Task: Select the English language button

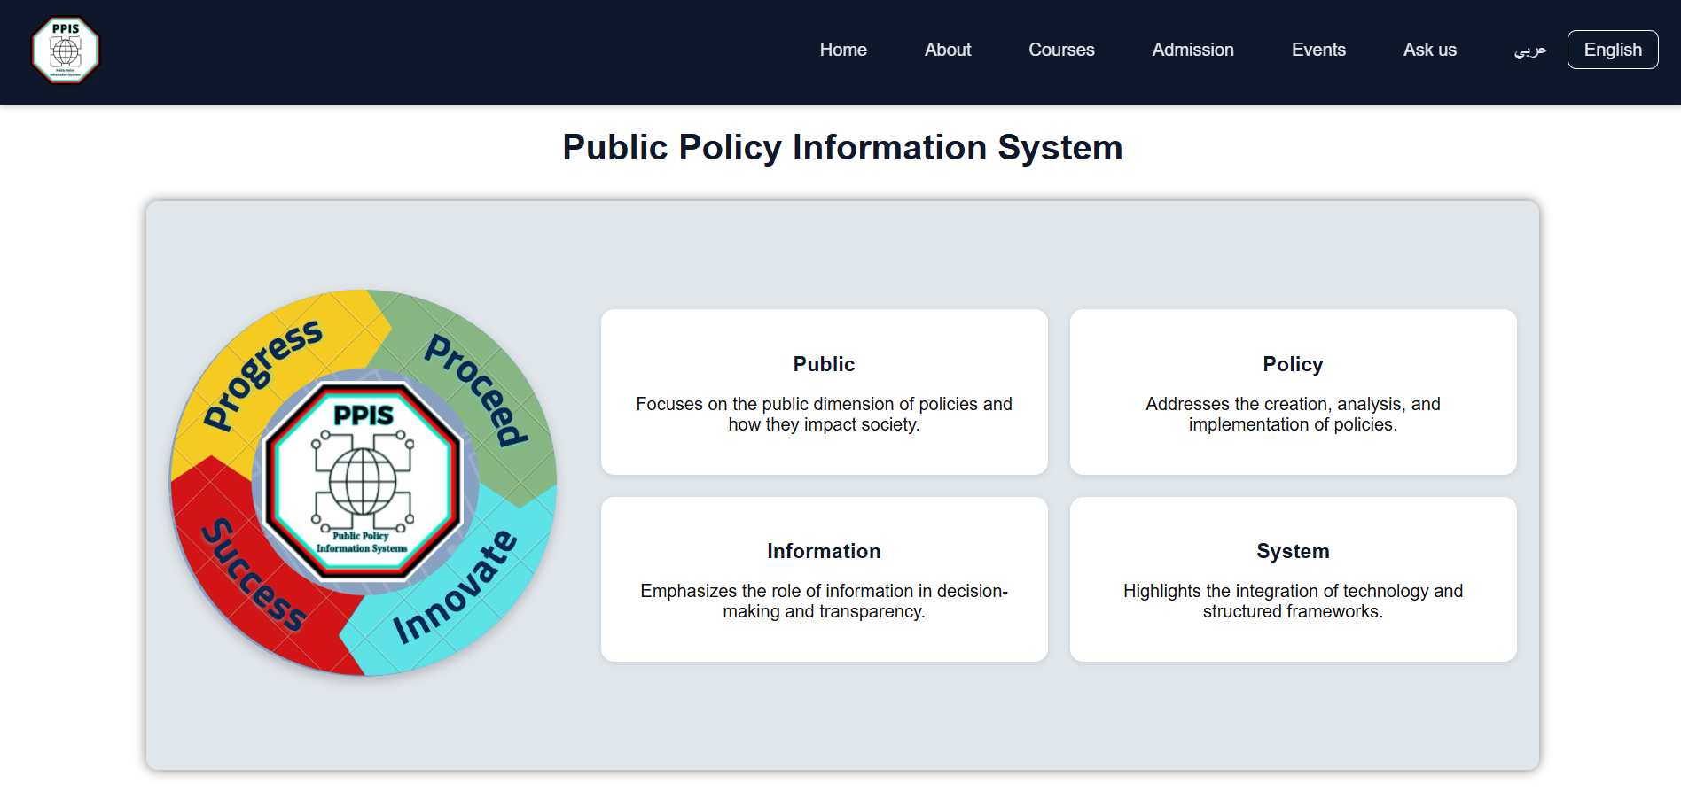Action: [x=1612, y=50]
